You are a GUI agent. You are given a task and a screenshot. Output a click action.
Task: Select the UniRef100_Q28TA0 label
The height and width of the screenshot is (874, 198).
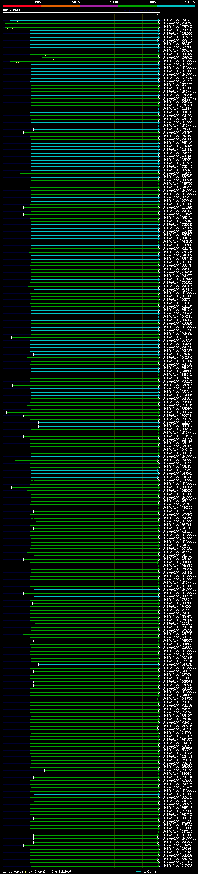pos(177,770)
